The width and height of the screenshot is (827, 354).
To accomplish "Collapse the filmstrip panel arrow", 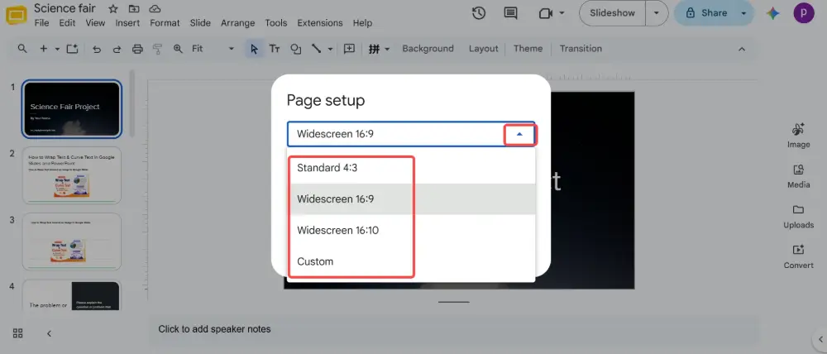I will tap(49, 333).
